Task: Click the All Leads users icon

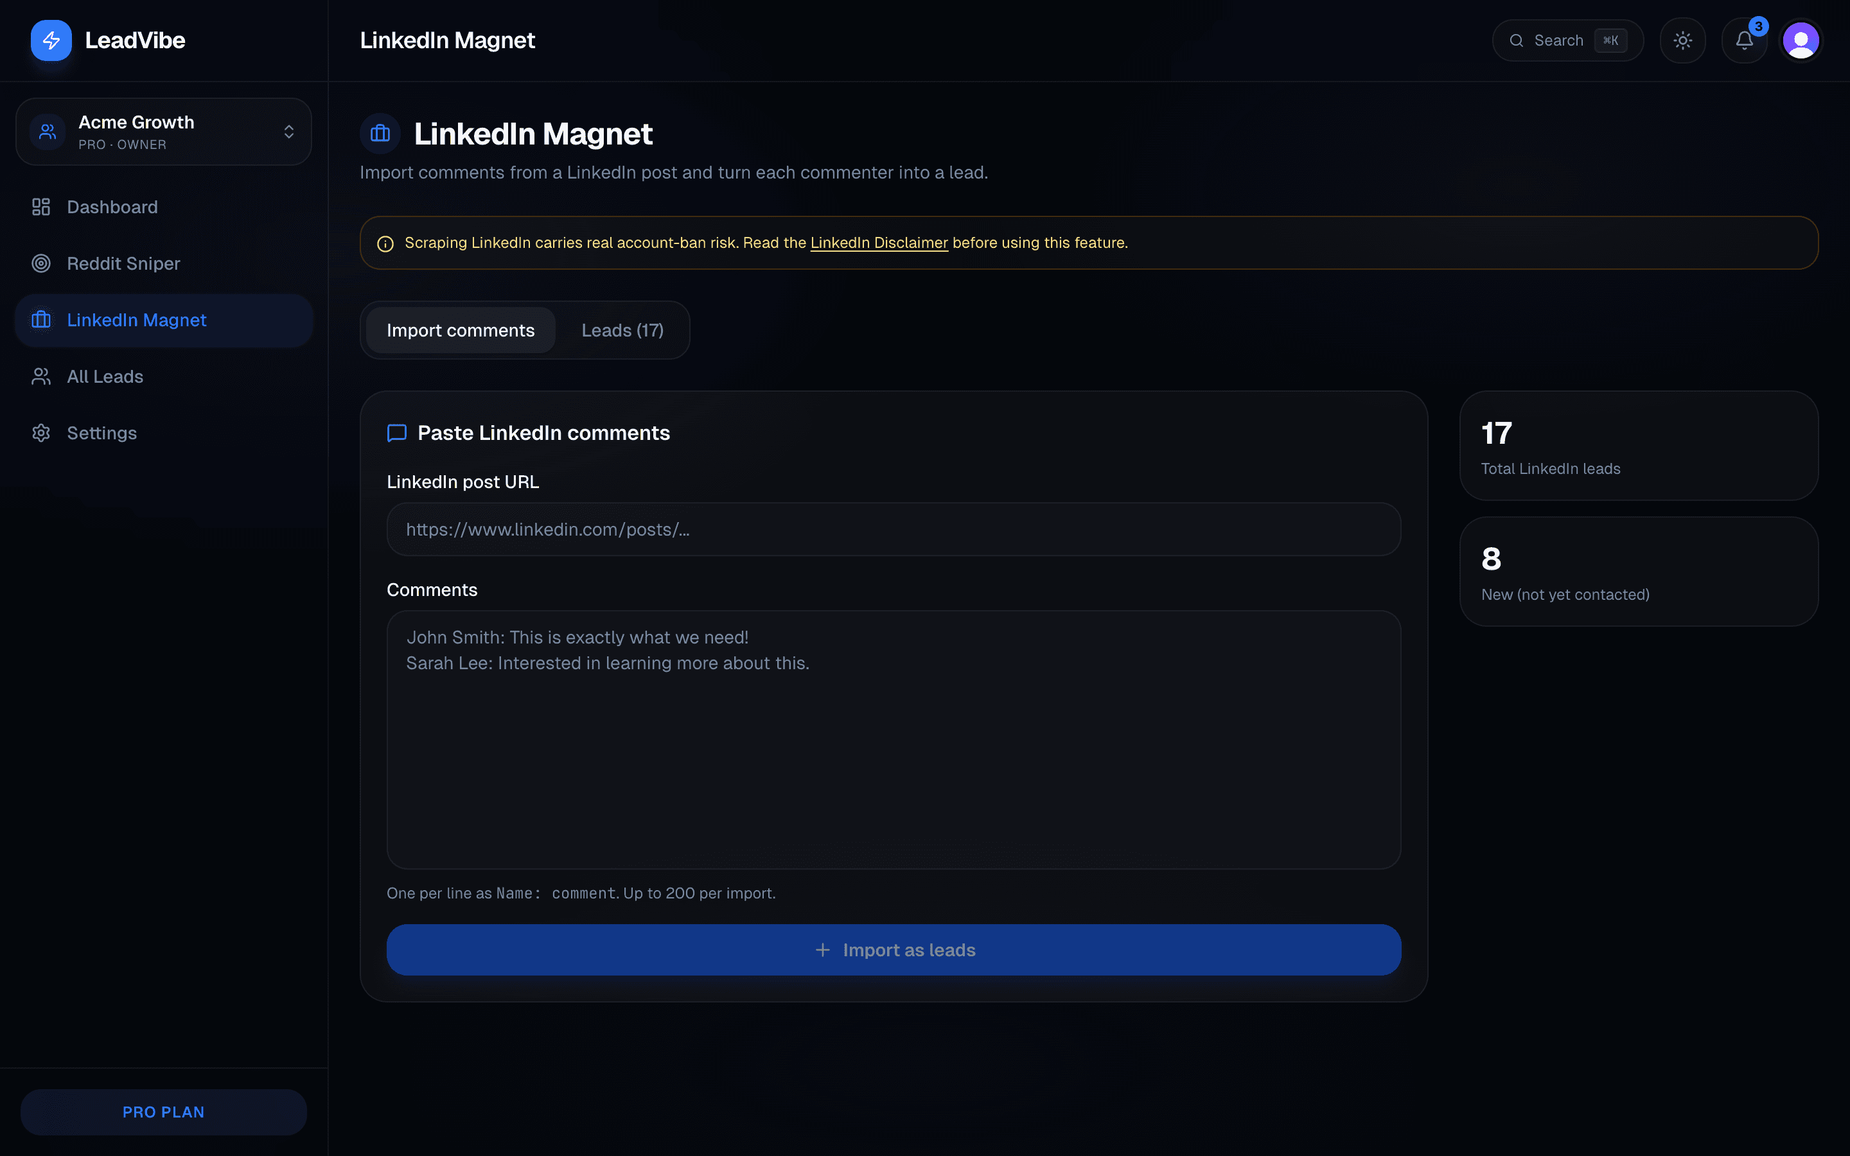Action: [41, 376]
